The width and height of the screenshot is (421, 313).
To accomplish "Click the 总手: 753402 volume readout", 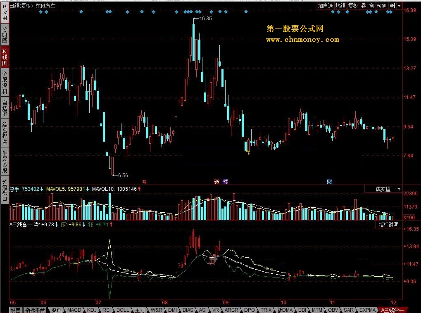I will click(x=24, y=189).
